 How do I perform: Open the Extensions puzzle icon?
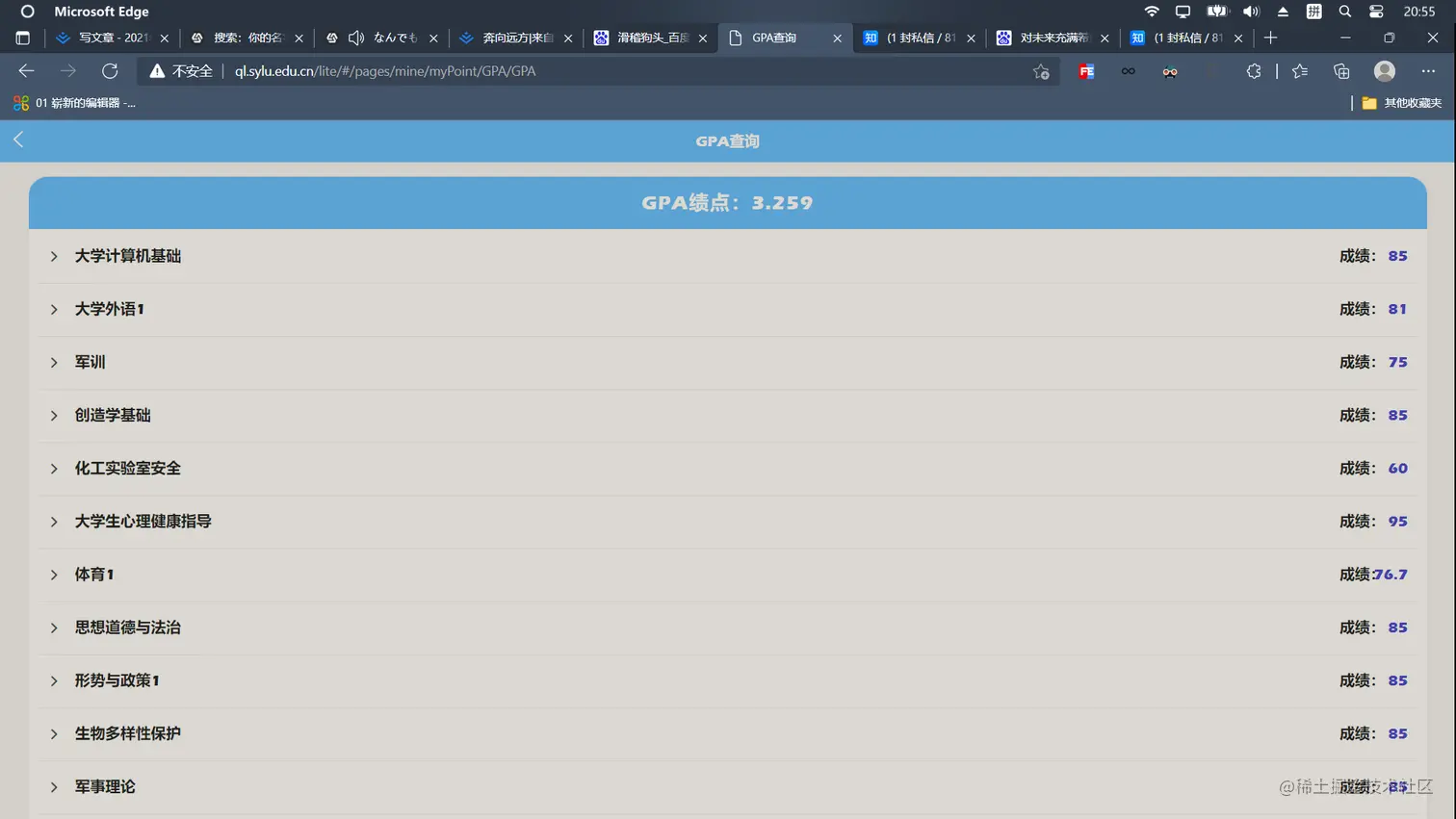(1253, 71)
